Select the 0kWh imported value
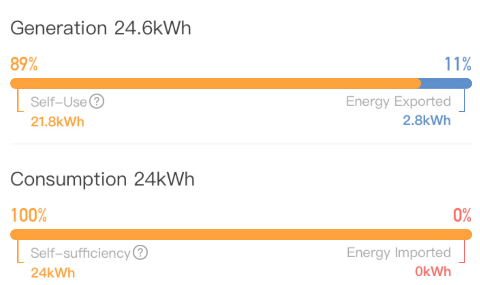Viewport: 480px width, 285px height. tap(433, 272)
